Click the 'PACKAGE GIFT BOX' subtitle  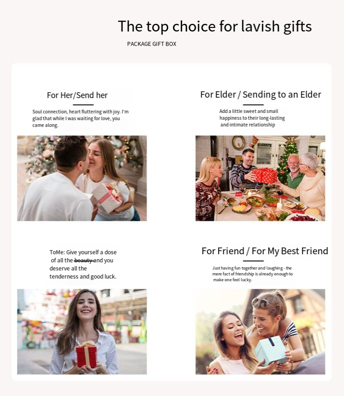point(152,44)
